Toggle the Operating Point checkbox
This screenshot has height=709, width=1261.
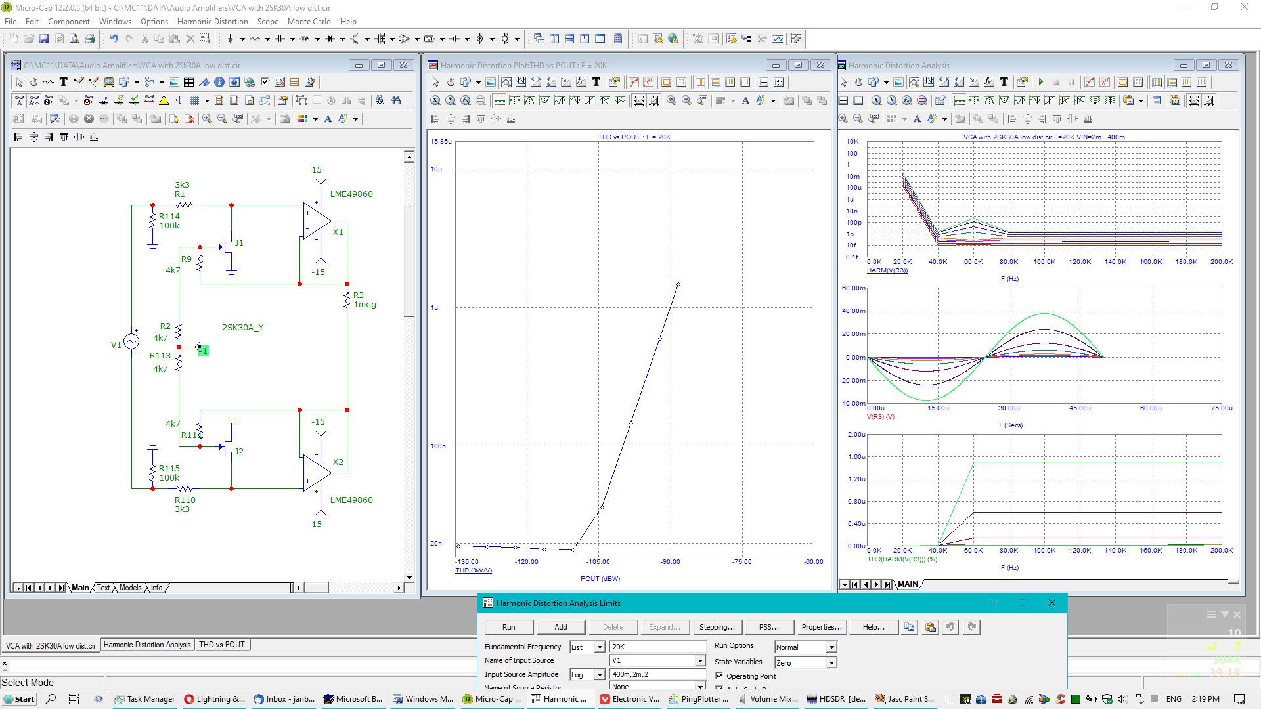click(719, 676)
